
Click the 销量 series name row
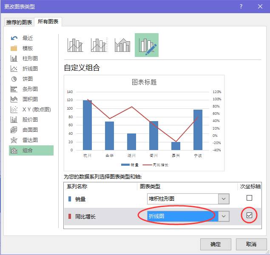tap(80, 199)
